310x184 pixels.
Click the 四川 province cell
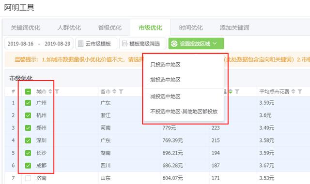(x=106, y=166)
